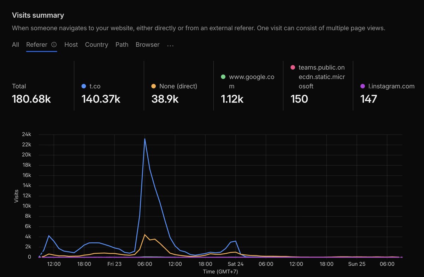Image resolution: width=424 pixels, height=277 pixels.
Task: Toggle the None (direct) series label
Action: (178, 86)
